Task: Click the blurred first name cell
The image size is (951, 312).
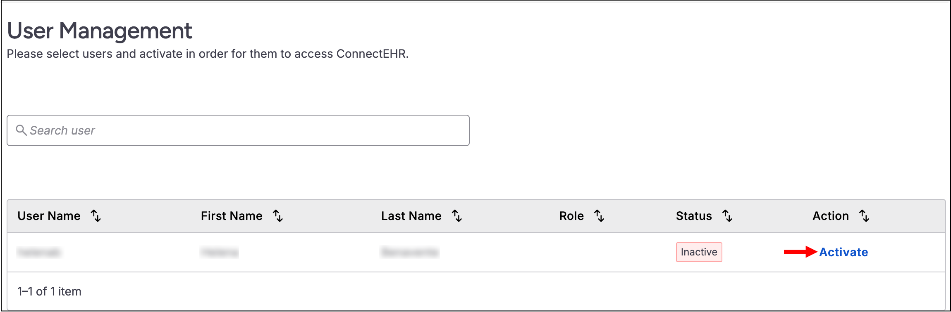Action: 220,252
